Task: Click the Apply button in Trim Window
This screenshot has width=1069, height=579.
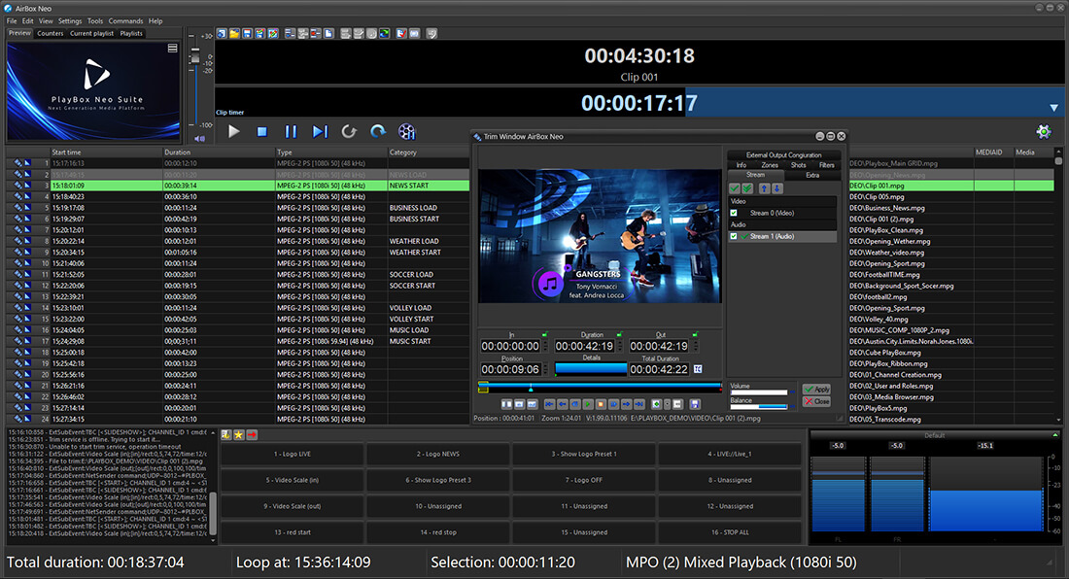Action: tap(816, 389)
